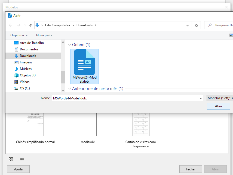This screenshot has width=233, height=175.
Task: Open the Nome field history dropdown
Action: click(201, 98)
